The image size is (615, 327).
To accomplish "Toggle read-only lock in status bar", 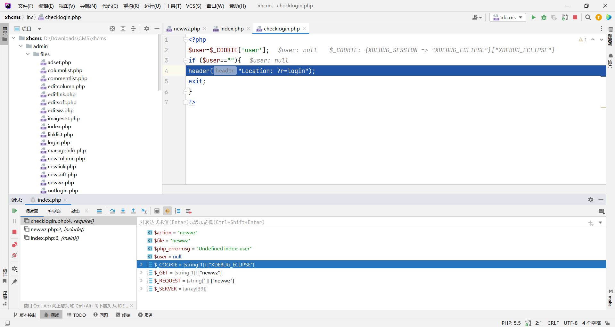I will click(607, 323).
